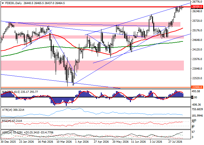The image size is (204, 145).
Task: Click the red 26500.0 price level label
Action: pyautogui.click(x=198, y=7)
